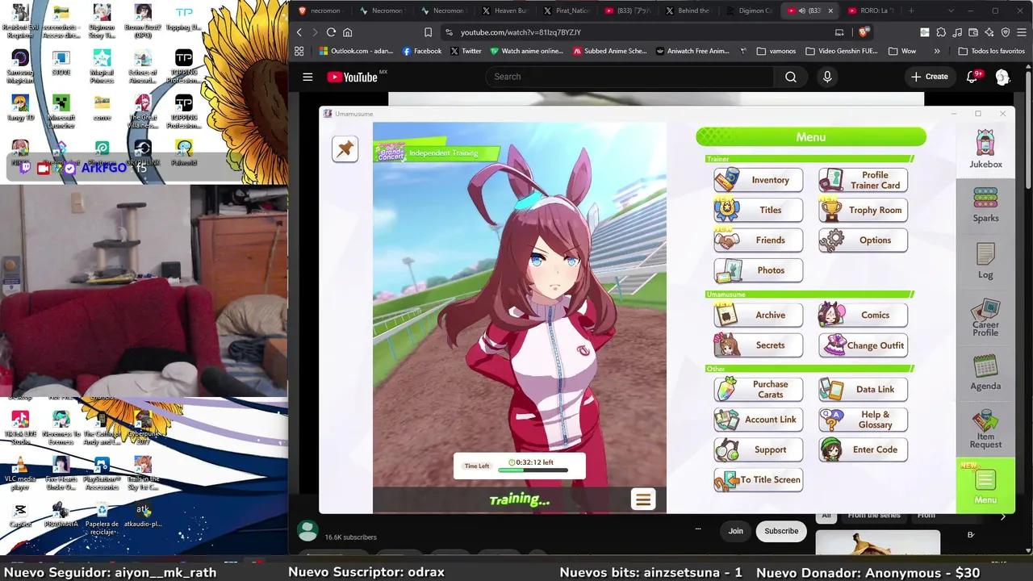
Task: Show more bookmarks with chevron
Action: coord(937,51)
